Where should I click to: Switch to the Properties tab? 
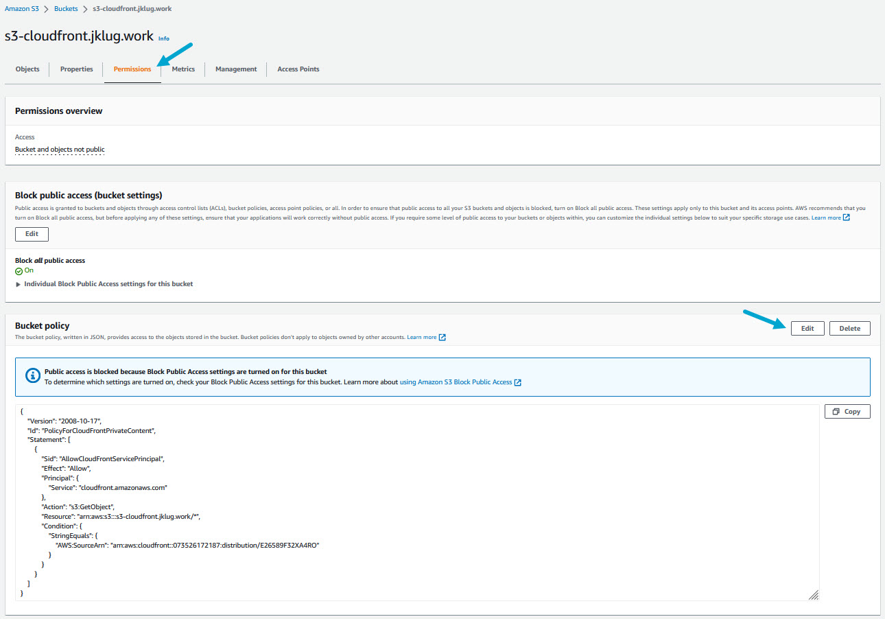click(x=77, y=69)
